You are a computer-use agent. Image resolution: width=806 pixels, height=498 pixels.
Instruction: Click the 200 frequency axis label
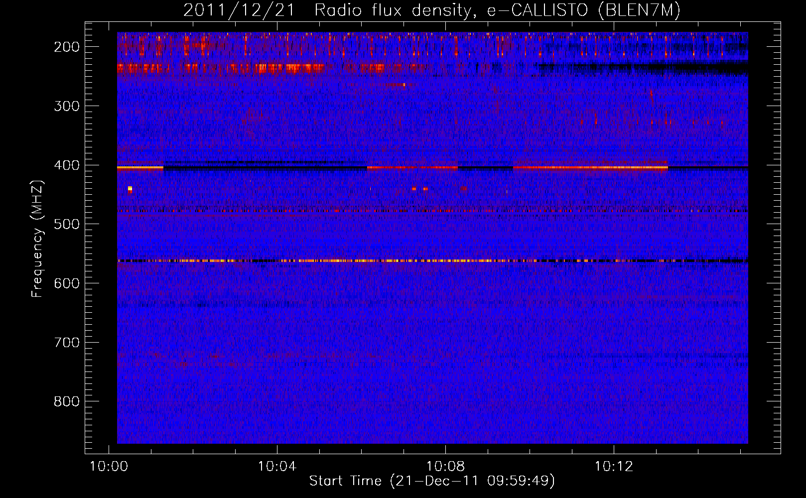67,47
